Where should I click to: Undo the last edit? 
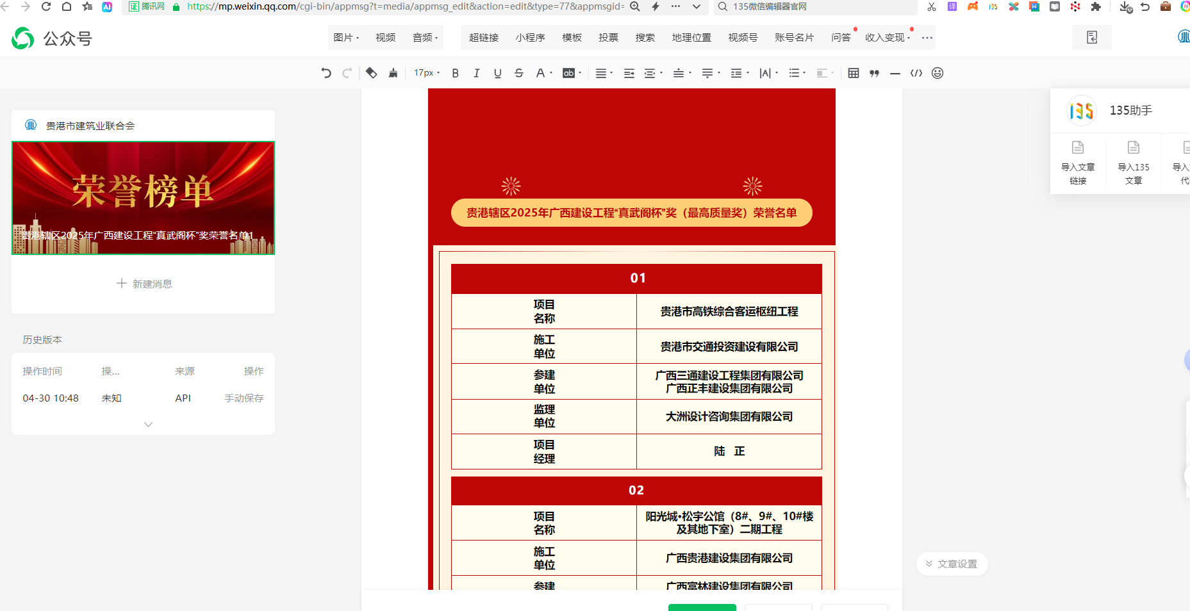tap(326, 73)
